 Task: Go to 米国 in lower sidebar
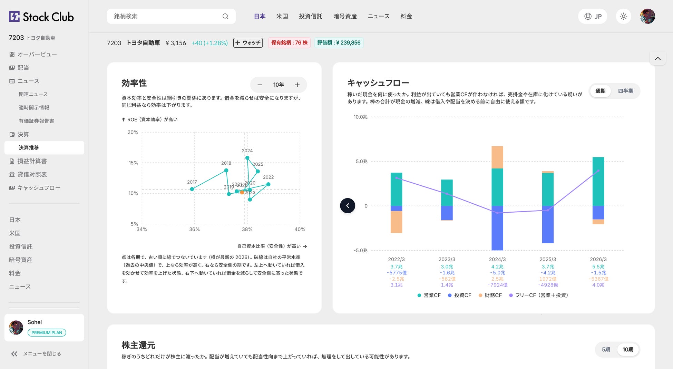(15, 233)
